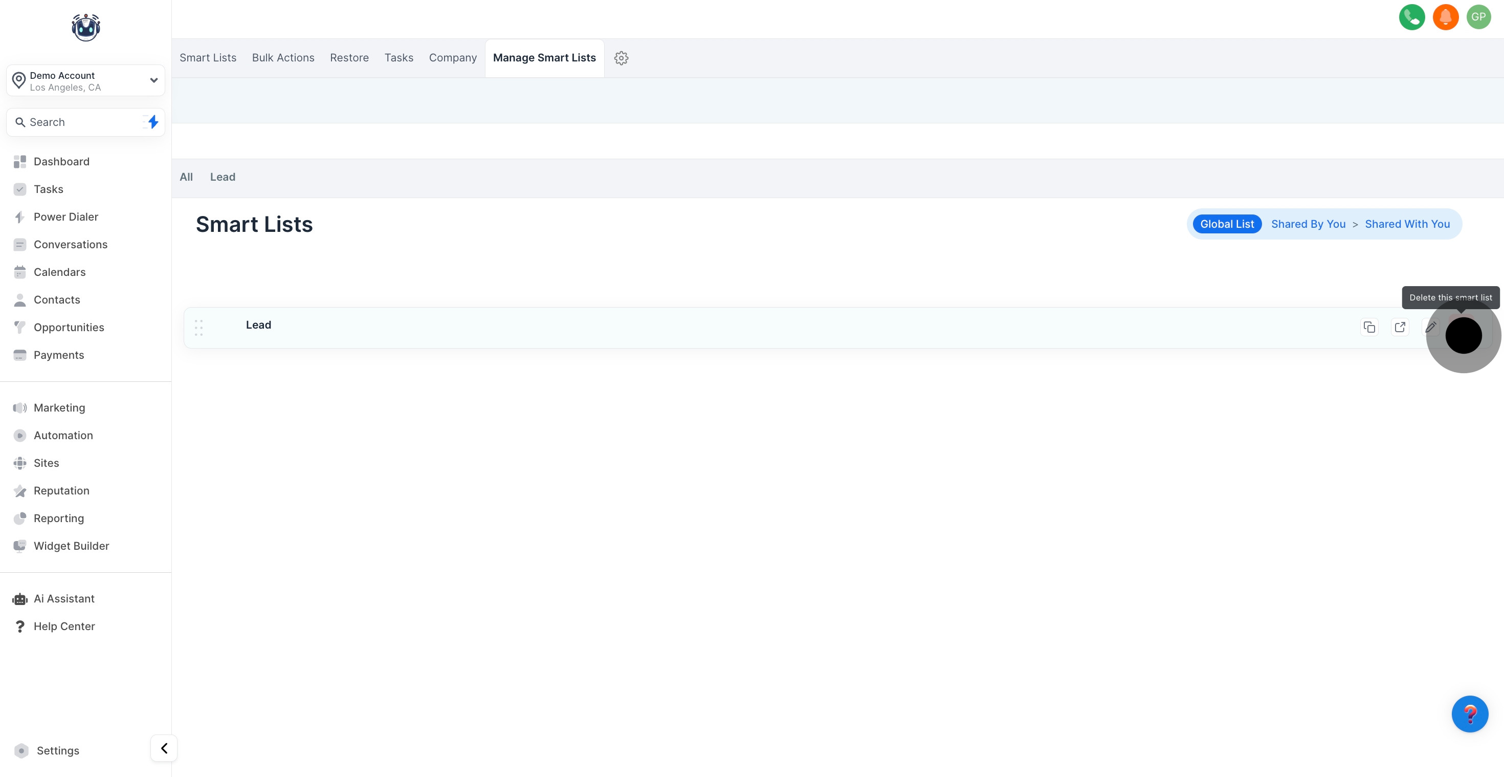Switch to the Restore tab
Viewport: 1504px width, 777px height.
[349, 58]
